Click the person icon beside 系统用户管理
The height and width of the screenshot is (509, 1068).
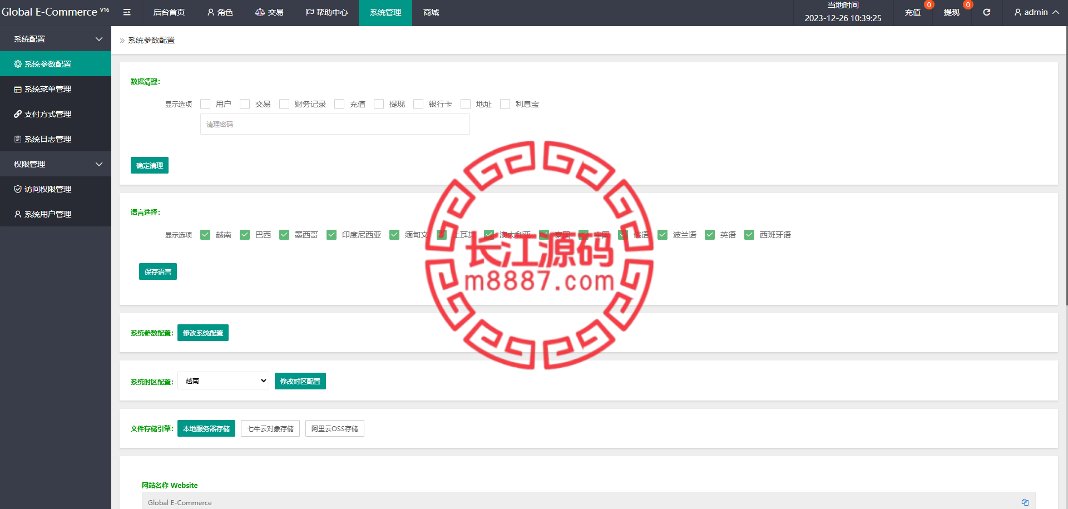pos(18,214)
